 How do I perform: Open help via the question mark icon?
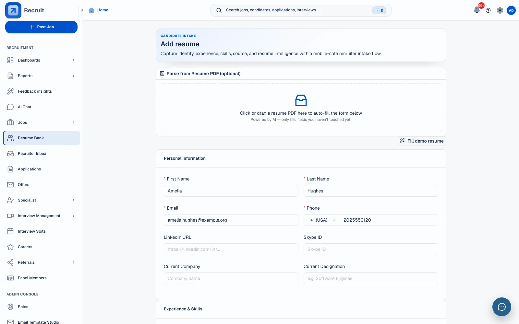[488, 10]
